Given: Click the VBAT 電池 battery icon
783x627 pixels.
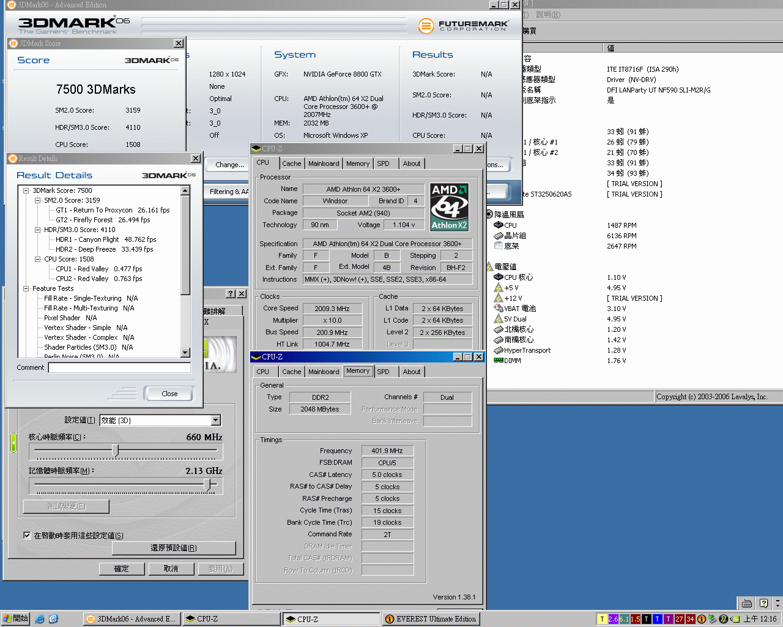Looking at the screenshot, I should 499,309.
